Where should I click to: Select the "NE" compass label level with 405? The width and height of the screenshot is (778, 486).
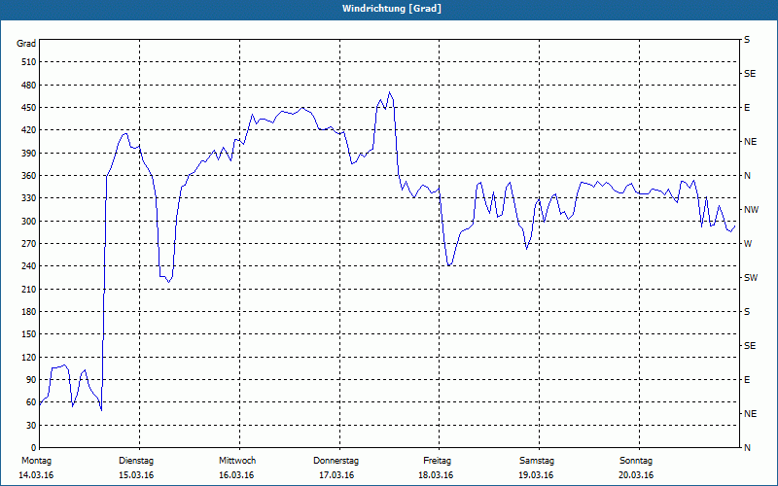tap(750, 142)
